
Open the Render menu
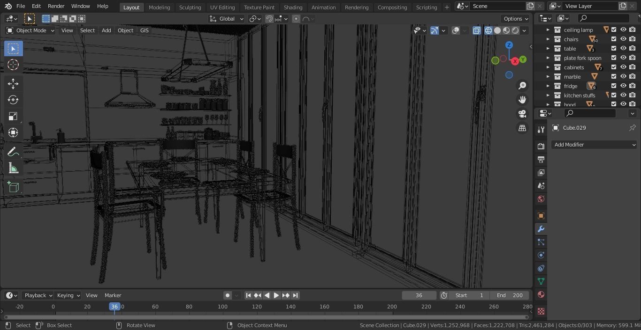click(56, 6)
